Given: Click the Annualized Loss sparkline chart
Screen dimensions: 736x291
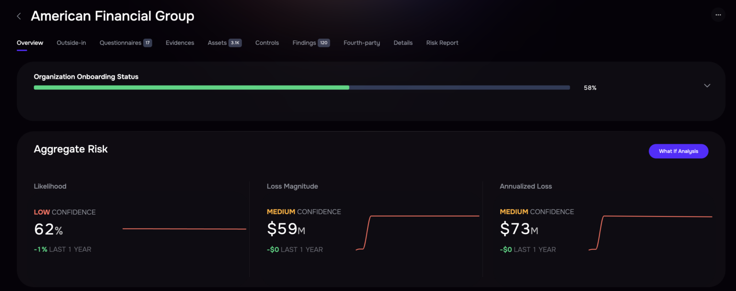Looking at the screenshot, I should point(650,232).
